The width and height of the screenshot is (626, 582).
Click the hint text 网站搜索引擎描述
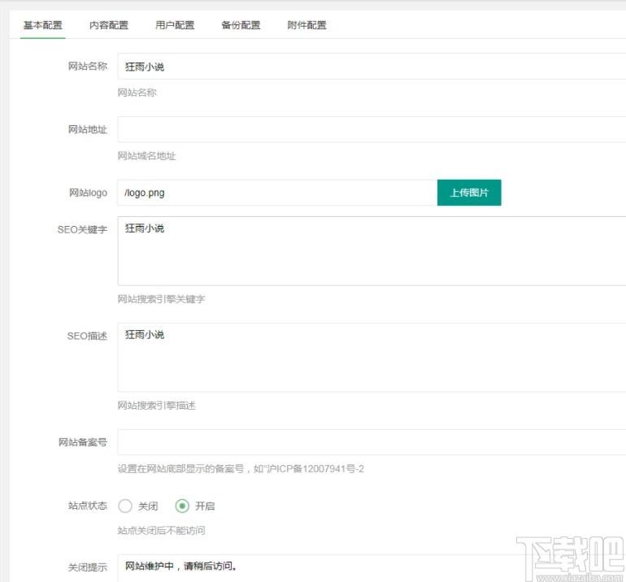pyautogui.click(x=156, y=406)
